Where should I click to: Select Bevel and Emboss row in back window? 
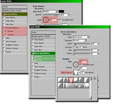point(15,28)
